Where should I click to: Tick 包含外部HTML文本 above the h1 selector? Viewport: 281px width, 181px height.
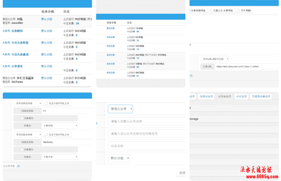[x=46, y=103]
